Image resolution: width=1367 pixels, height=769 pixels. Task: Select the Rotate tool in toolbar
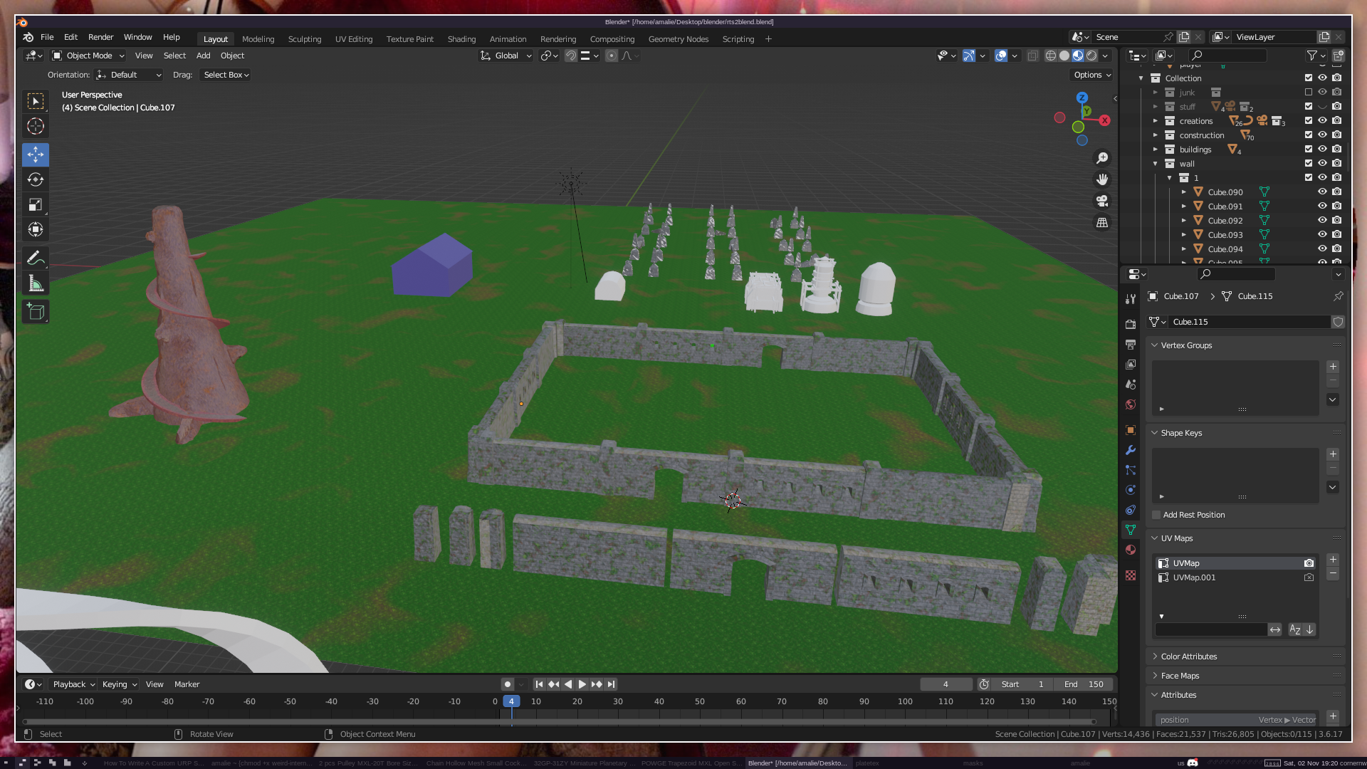pyautogui.click(x=35, y=179)
